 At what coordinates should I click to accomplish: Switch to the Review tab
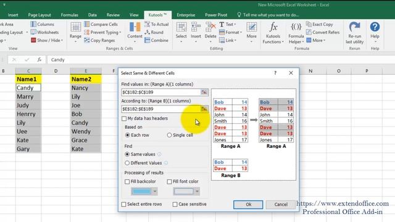(113, 15)
